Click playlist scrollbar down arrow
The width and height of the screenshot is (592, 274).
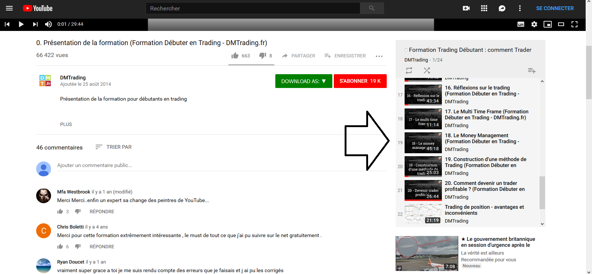click(x=542, y=224)
